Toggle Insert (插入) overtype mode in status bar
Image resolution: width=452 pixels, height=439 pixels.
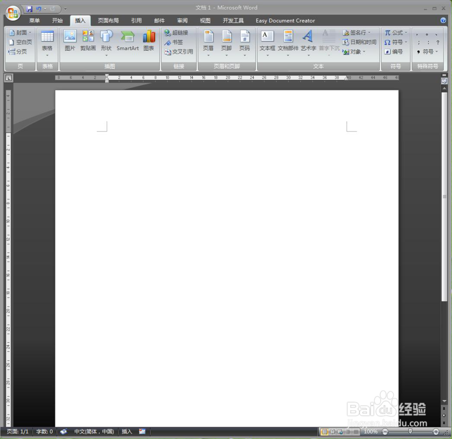click(x=127, y=431)
